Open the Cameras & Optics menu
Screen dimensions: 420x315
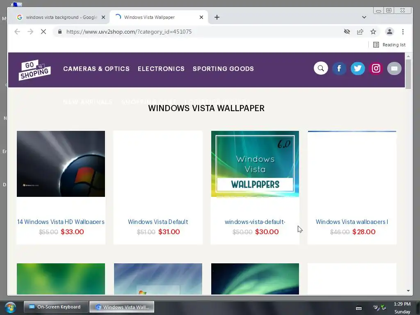coord(96,69)
